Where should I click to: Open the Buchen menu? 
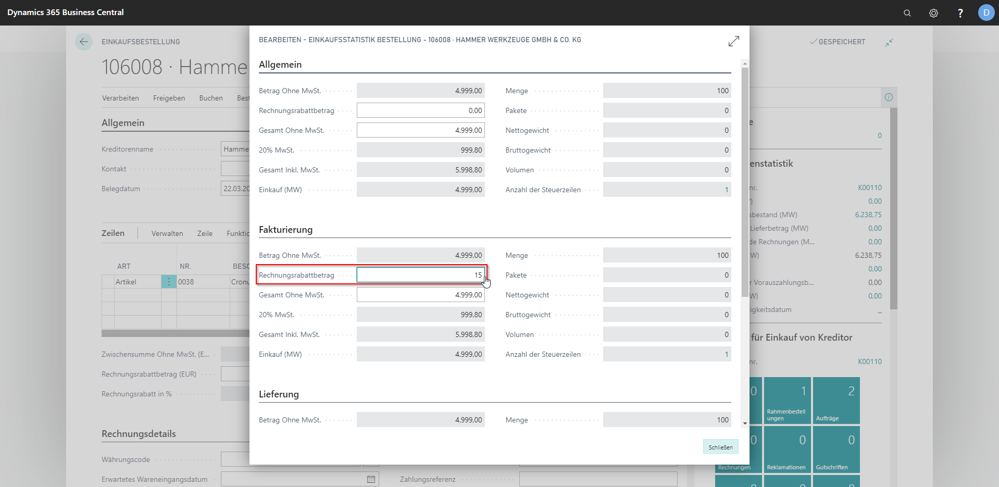211,98
